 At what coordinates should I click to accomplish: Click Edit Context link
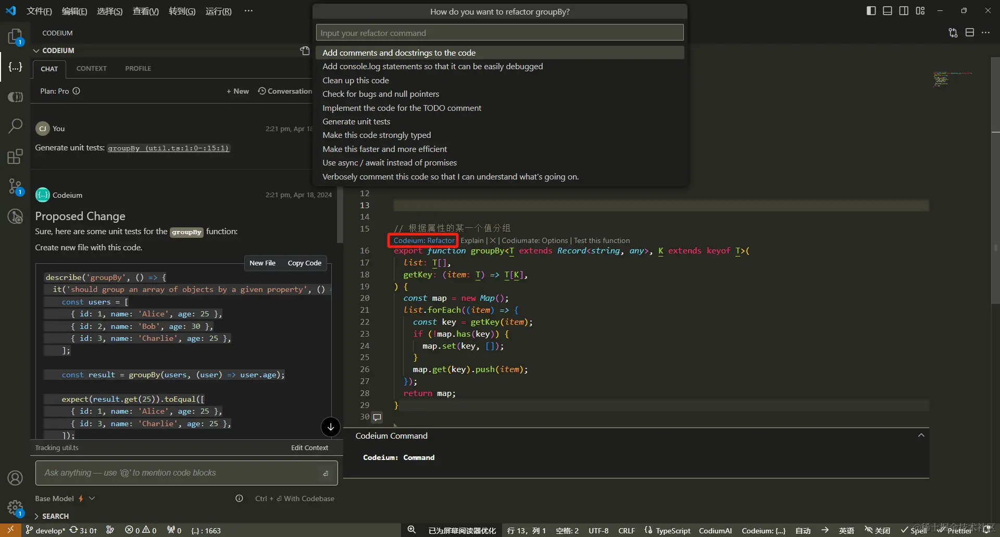(x=309, y=448)
